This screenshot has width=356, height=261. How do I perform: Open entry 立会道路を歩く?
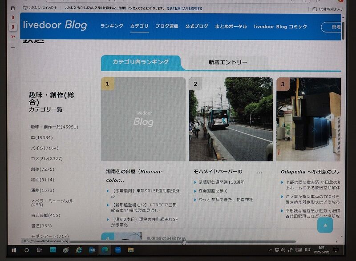tap(213, 191)
